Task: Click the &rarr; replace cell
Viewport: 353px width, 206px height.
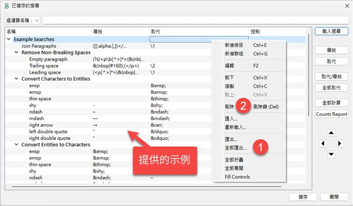Action: [157, 125]
